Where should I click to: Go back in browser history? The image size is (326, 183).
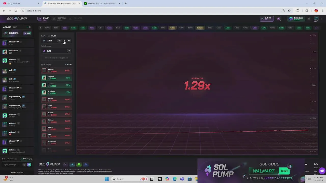4,11
